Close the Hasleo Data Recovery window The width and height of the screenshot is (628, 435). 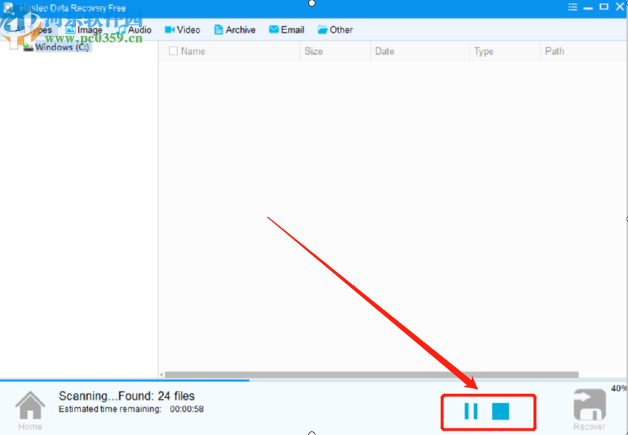[x=619, y=7]
